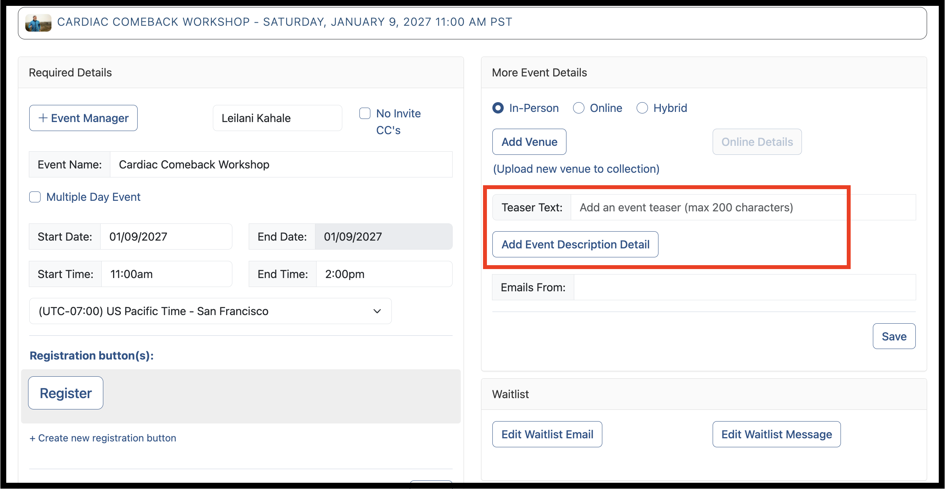945x489 pixels.
Task: Click the plus Event Manager button
Action: pyautogui.click(x=83, y=118)
